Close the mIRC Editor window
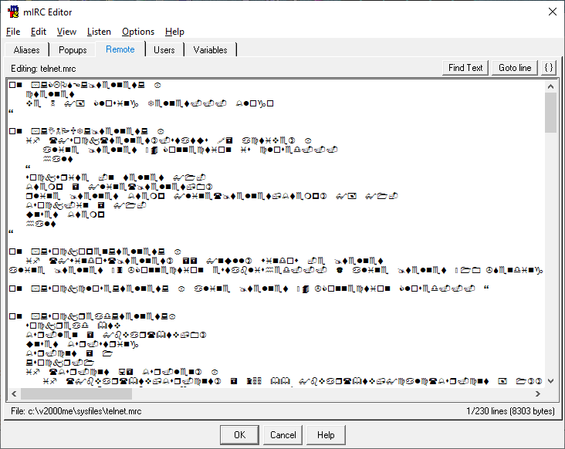The height and width of the screenshot is (449, 565). pos(553,12)
